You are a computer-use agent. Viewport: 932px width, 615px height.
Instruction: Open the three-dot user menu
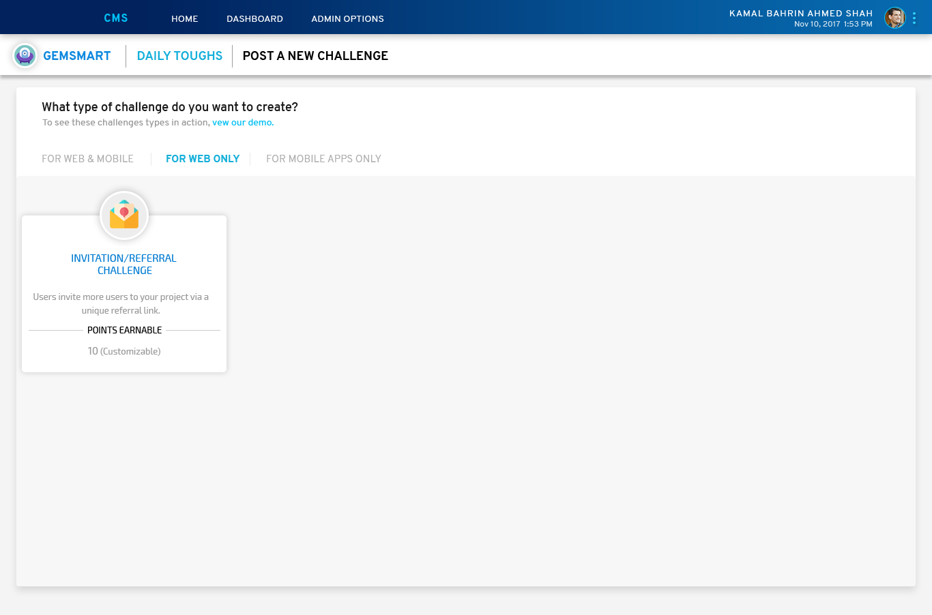click(914, 18)
